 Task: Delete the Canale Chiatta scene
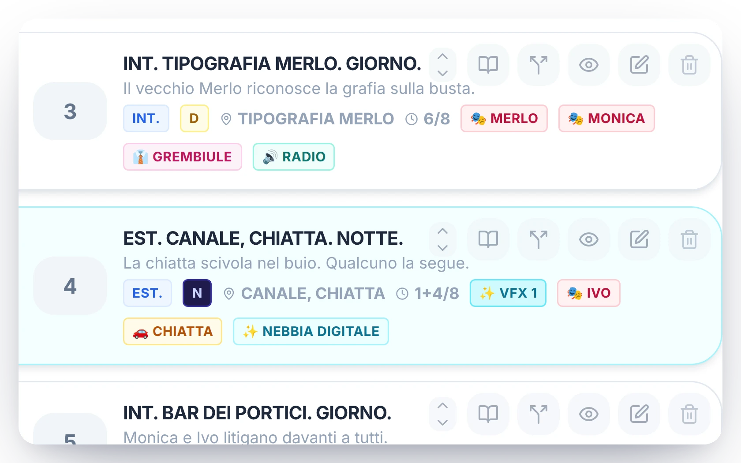(x=689, y=239)
